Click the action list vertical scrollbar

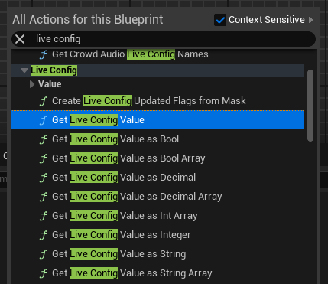coord(310,106)
